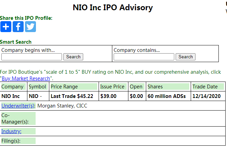The height and width of the screenshot is (158, 227).
Task: Click the Morgan Stanley, CICC underwriter text
Action: (x=62, y=106)
